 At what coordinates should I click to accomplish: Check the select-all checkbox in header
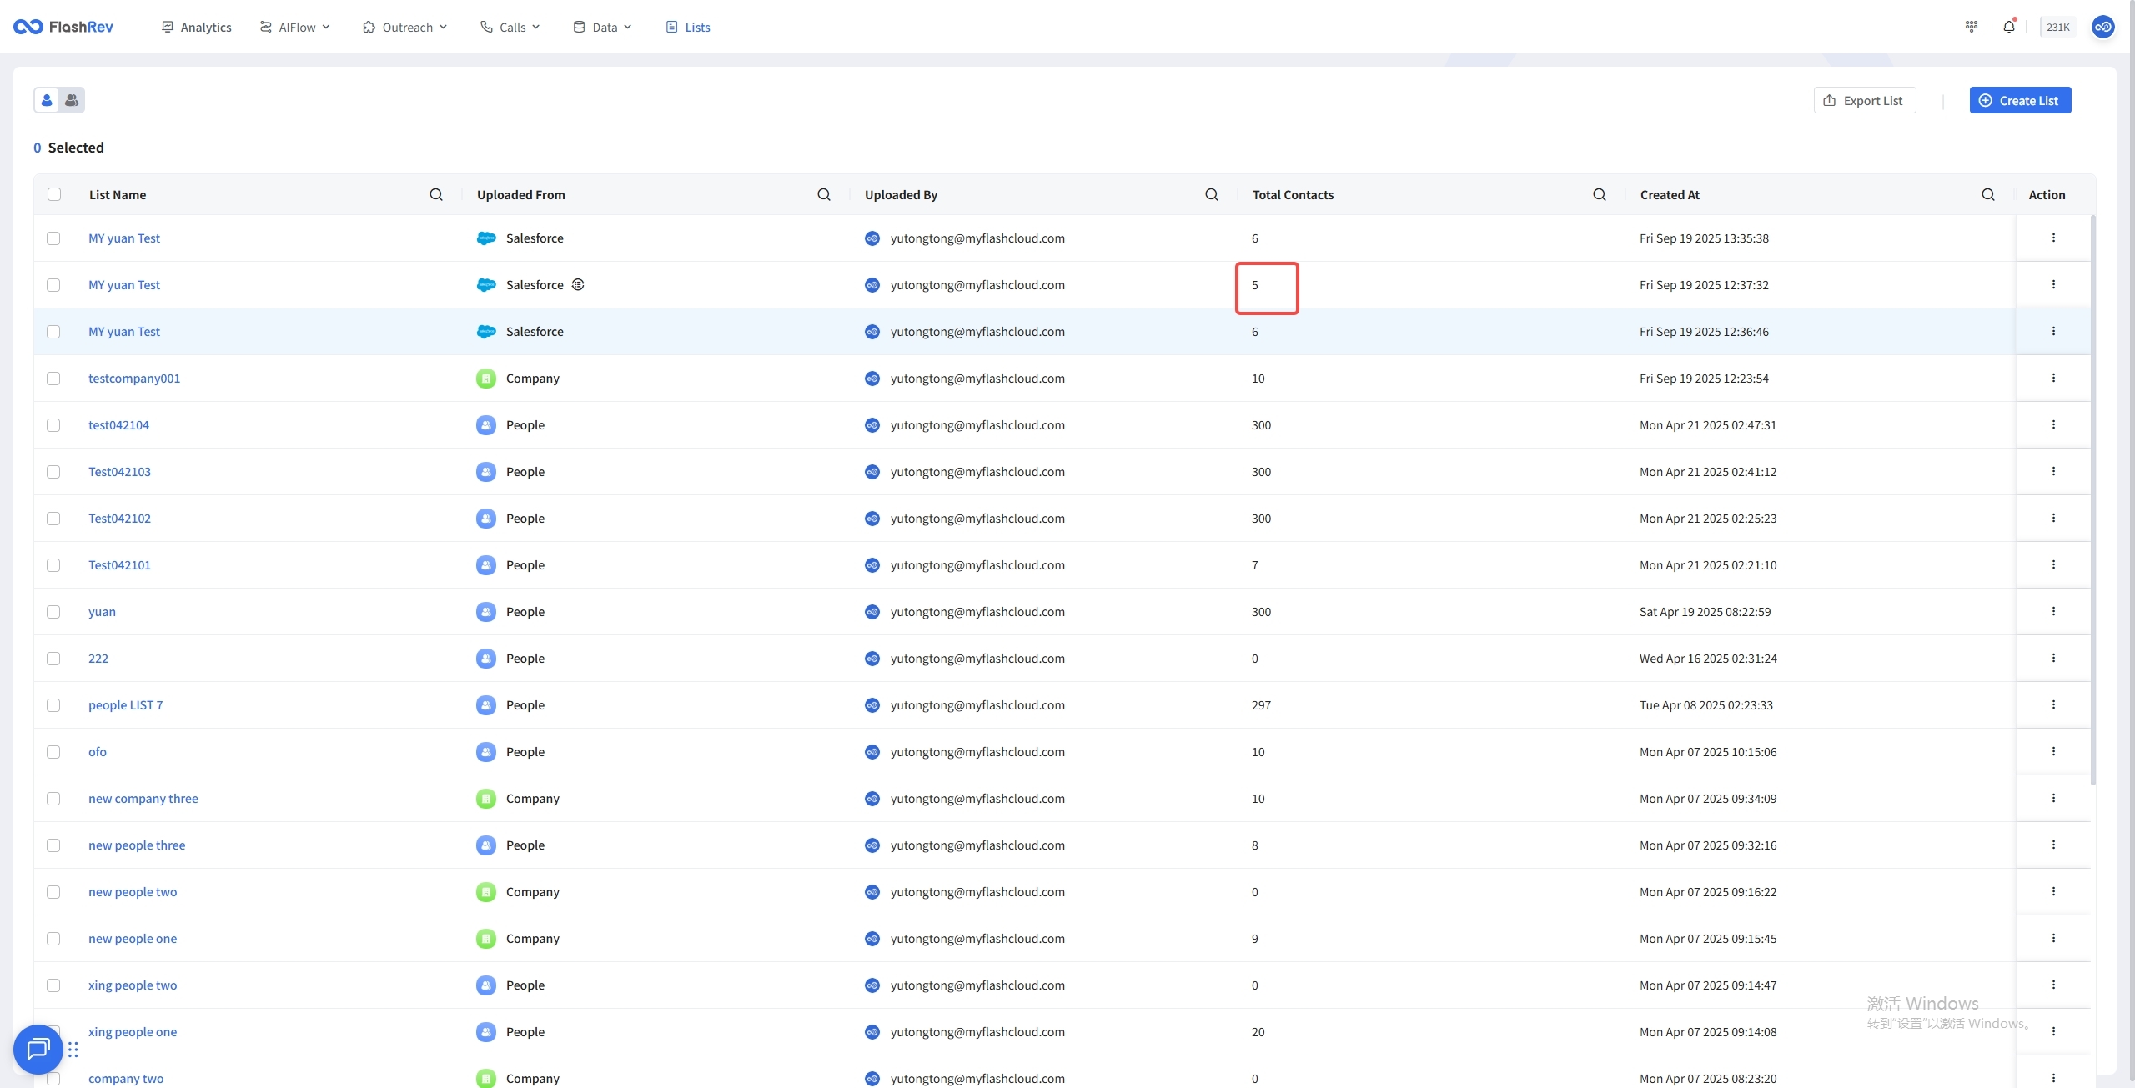point(54,194)
